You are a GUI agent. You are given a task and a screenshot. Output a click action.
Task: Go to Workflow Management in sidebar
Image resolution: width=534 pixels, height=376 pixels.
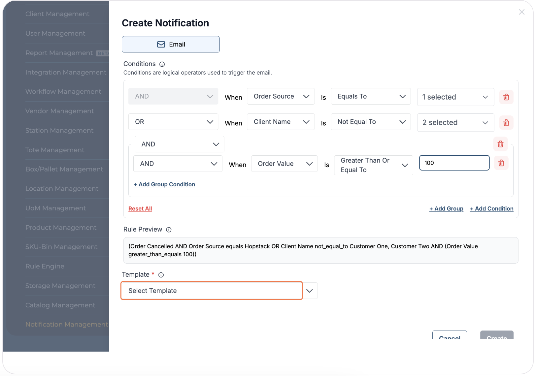point(63,92)
